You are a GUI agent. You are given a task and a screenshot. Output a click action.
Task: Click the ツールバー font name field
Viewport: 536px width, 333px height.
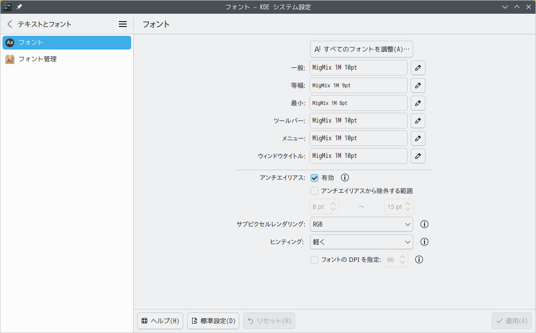pos(358,121)
